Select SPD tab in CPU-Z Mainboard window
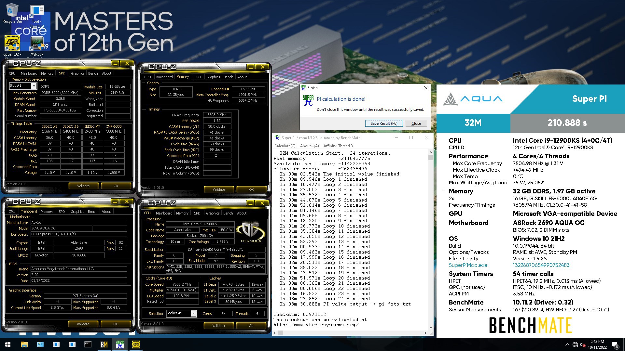Viewport: 625px width, 351px height. (62, 212)
